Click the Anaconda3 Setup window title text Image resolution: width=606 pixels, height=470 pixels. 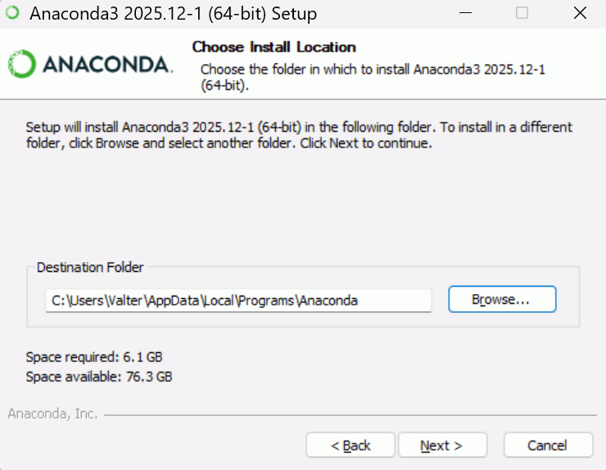point(173,14)
